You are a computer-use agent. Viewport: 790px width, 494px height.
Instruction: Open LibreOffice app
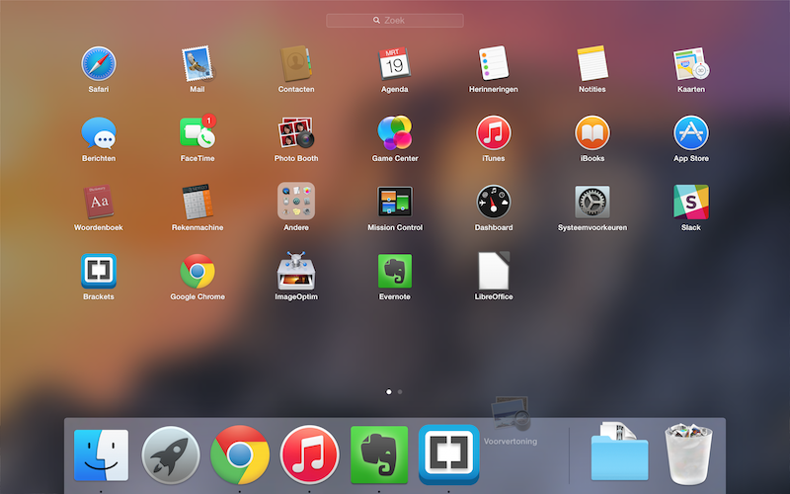[493, 271]
